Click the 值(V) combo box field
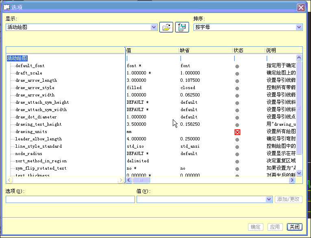This screenshot has width=311, height=238. [x=204, y=199]
